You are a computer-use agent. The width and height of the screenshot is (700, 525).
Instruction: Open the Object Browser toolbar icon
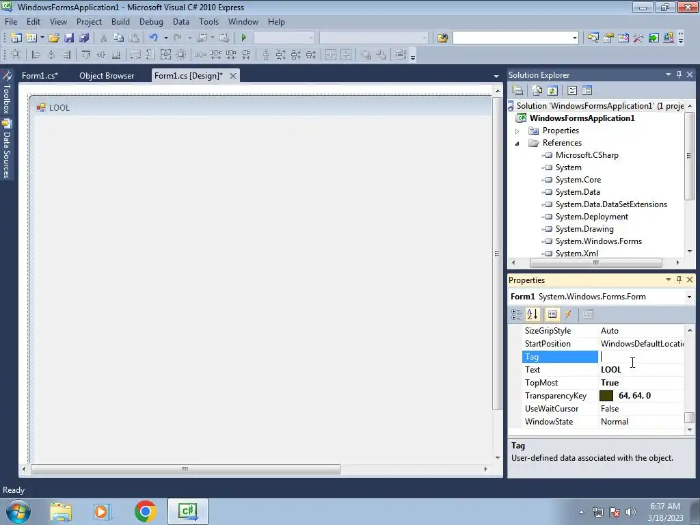click(x=623, y=38)
